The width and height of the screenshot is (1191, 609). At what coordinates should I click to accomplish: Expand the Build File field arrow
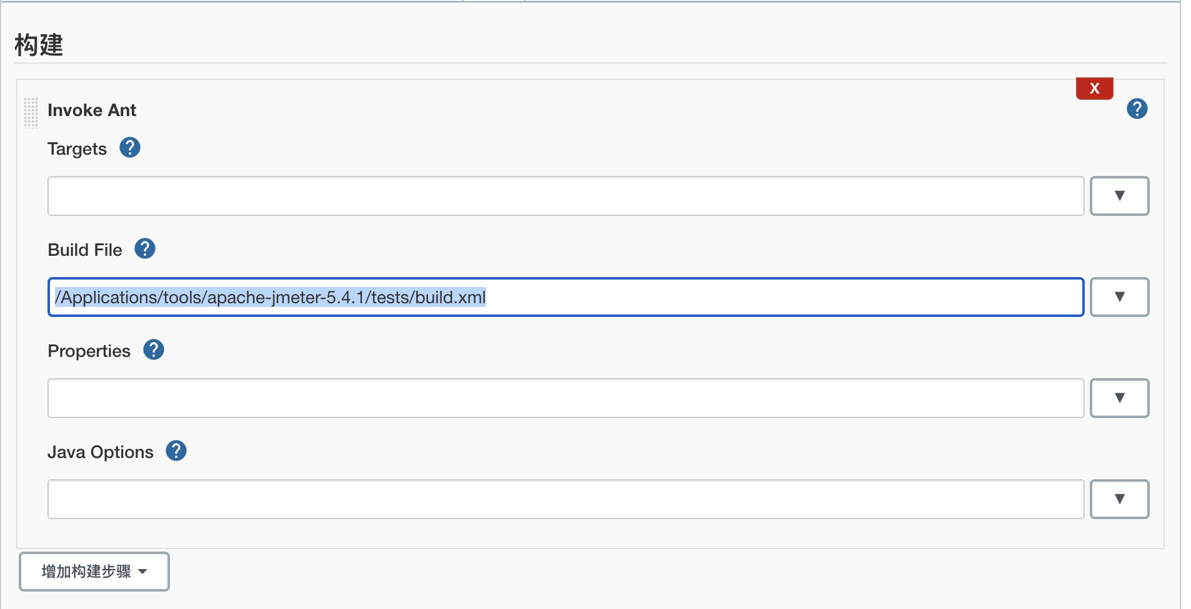click(1119, 297)
